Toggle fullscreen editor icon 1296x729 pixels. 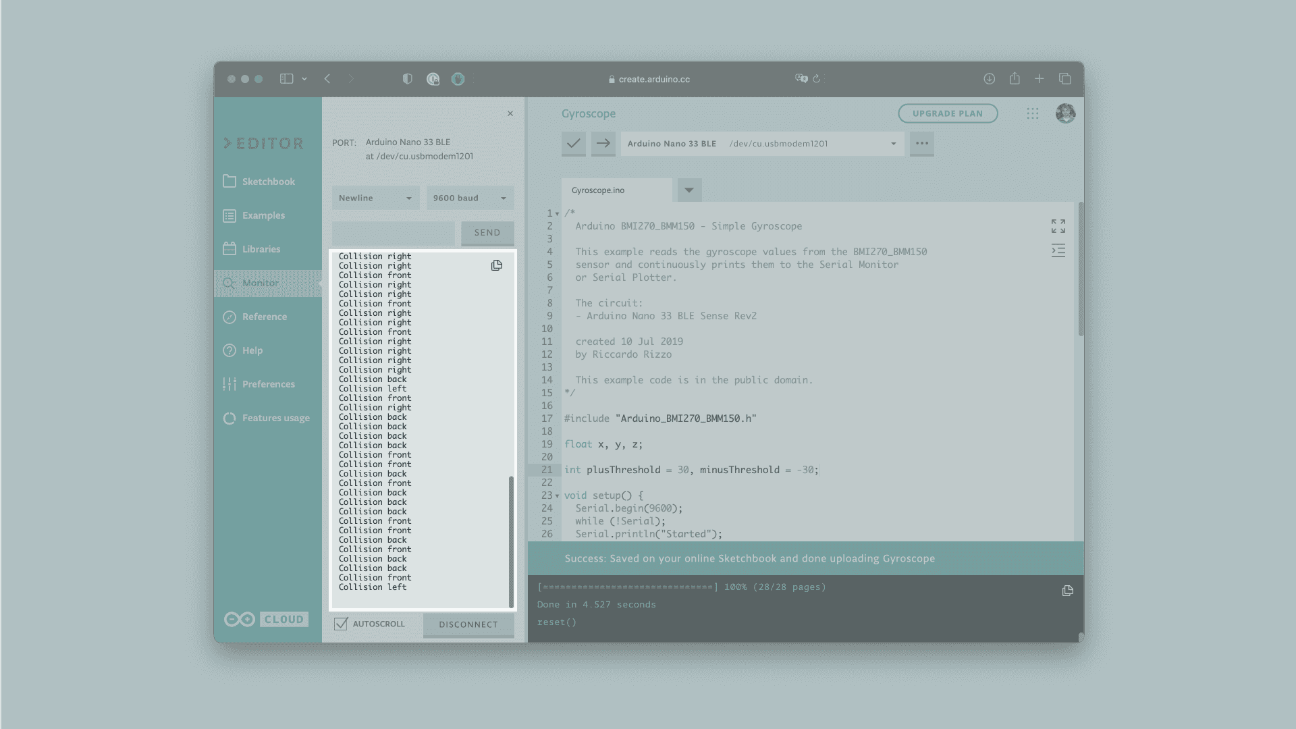[x=1058, y=225]
